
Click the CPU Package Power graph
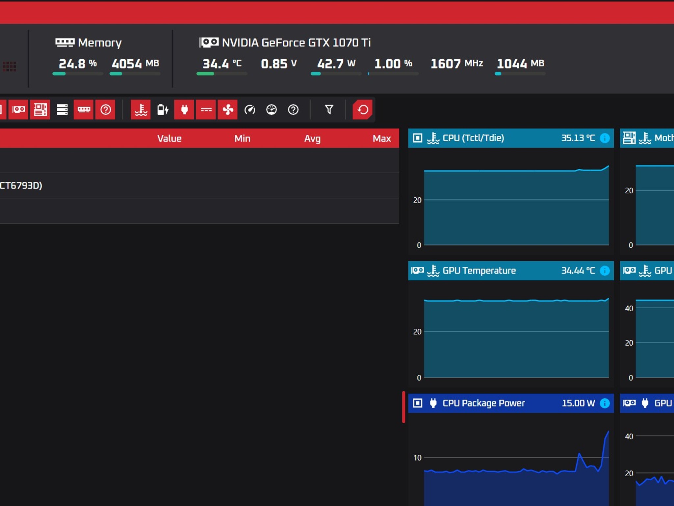point(516,468)
